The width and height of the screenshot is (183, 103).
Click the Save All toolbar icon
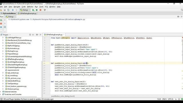tap(5, 10)
